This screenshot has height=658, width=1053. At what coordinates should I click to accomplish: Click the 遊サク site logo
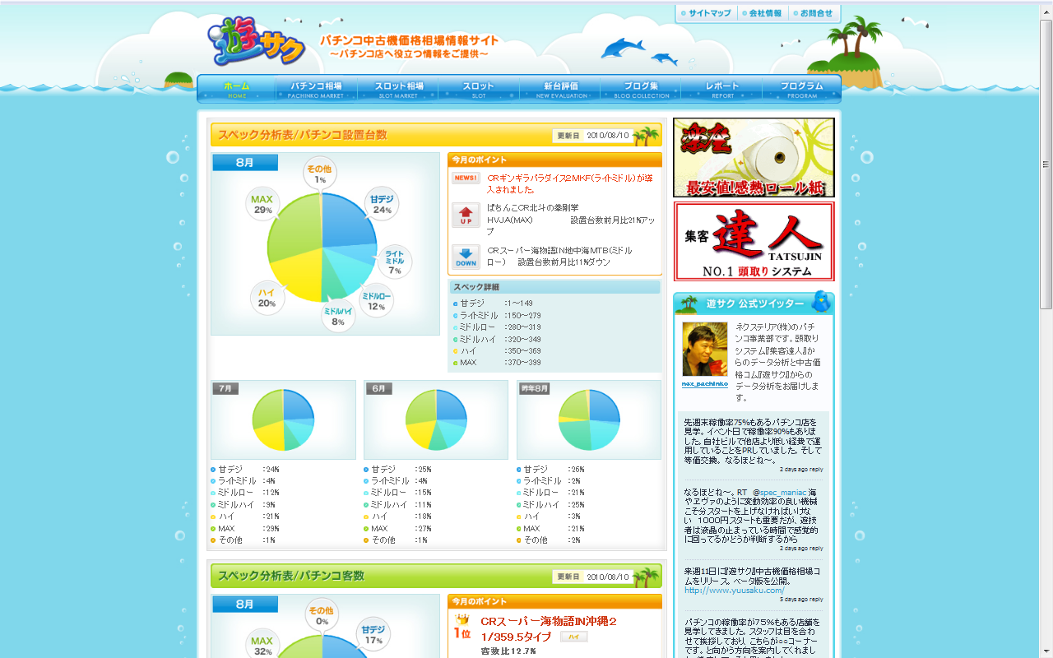pyautogui.click(x=257, y=40)
